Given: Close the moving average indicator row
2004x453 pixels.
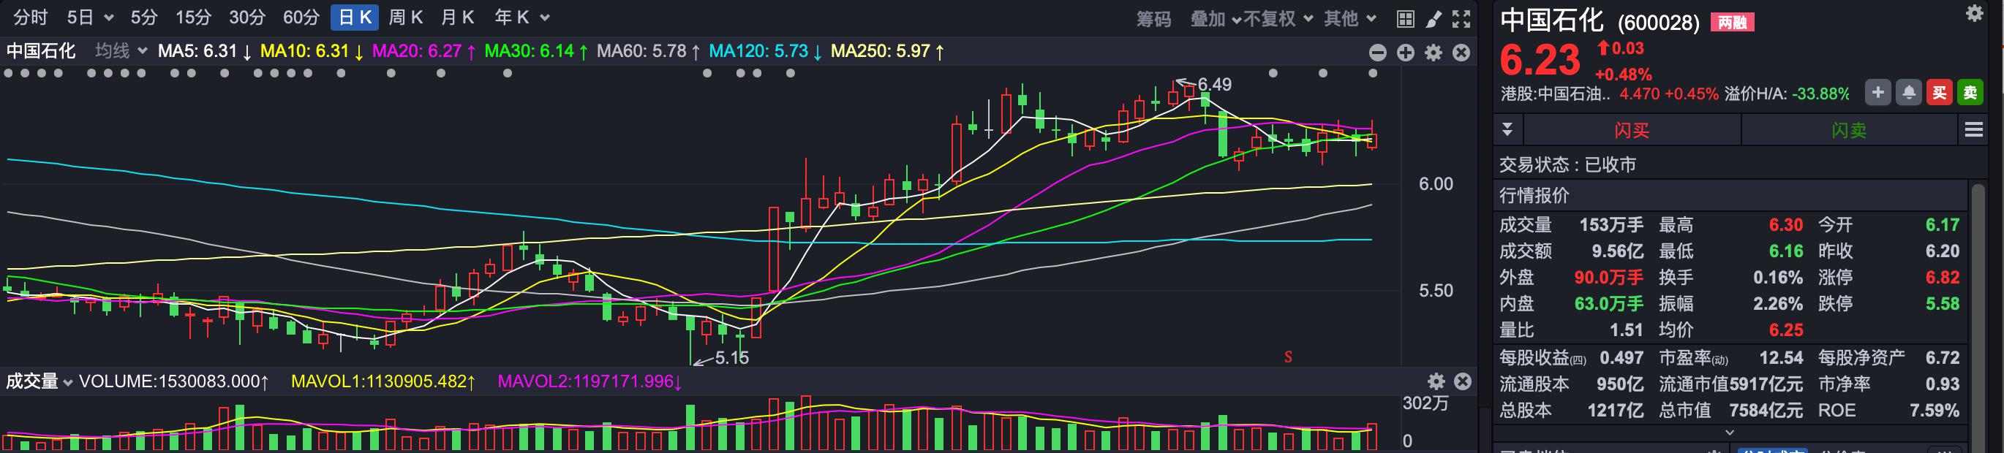Looking at the screenshot, I should 1462,52.
